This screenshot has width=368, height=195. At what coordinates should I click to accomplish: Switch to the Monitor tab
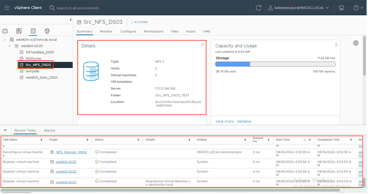[106, 31]
